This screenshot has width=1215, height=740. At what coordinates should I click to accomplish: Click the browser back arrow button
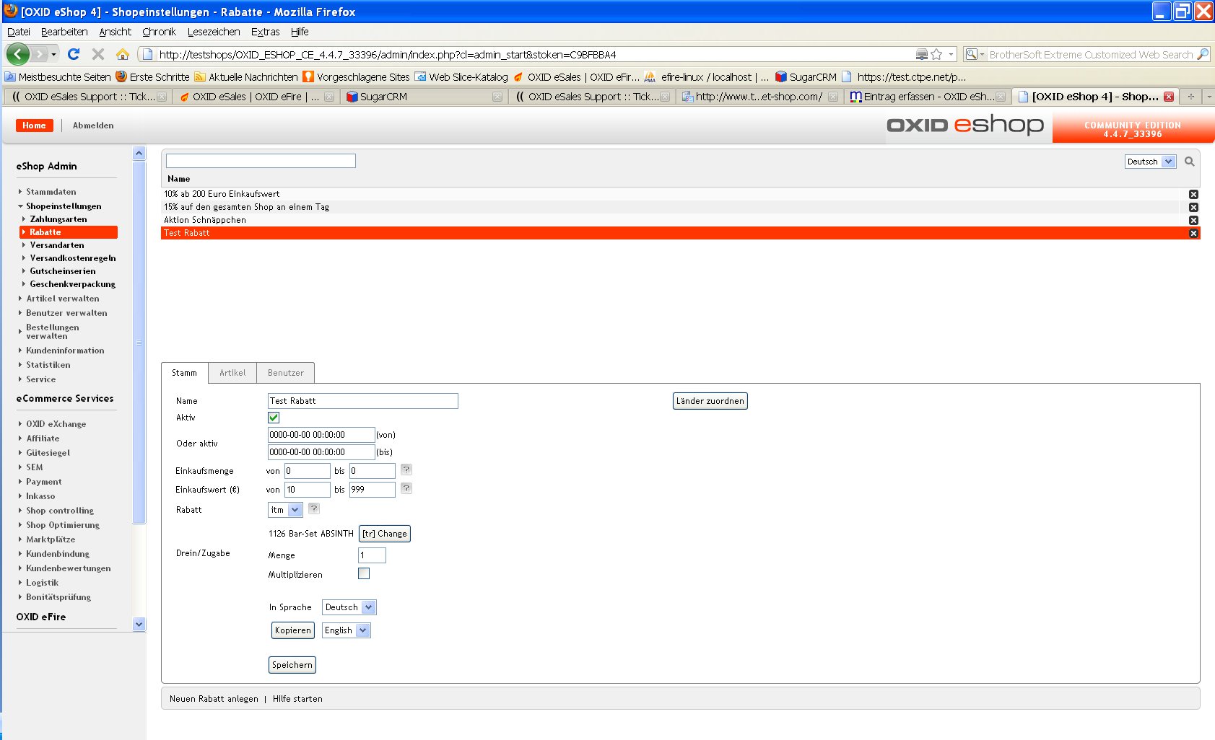pos(18,54)
